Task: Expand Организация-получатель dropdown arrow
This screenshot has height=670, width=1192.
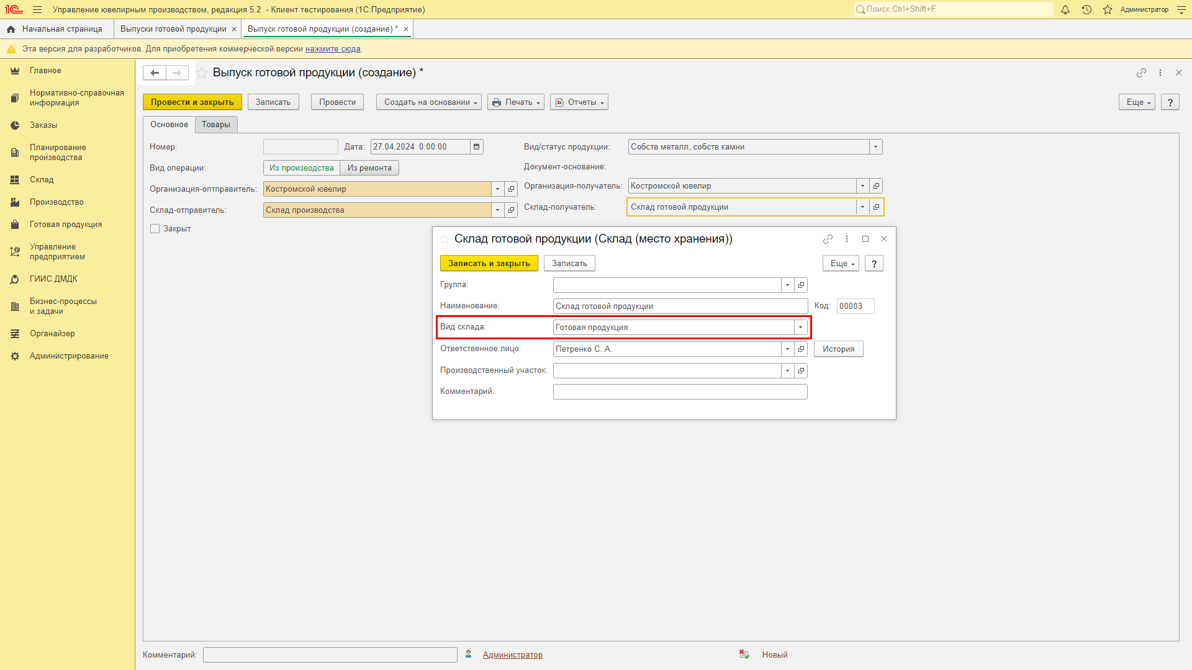Action: [862, 186]
